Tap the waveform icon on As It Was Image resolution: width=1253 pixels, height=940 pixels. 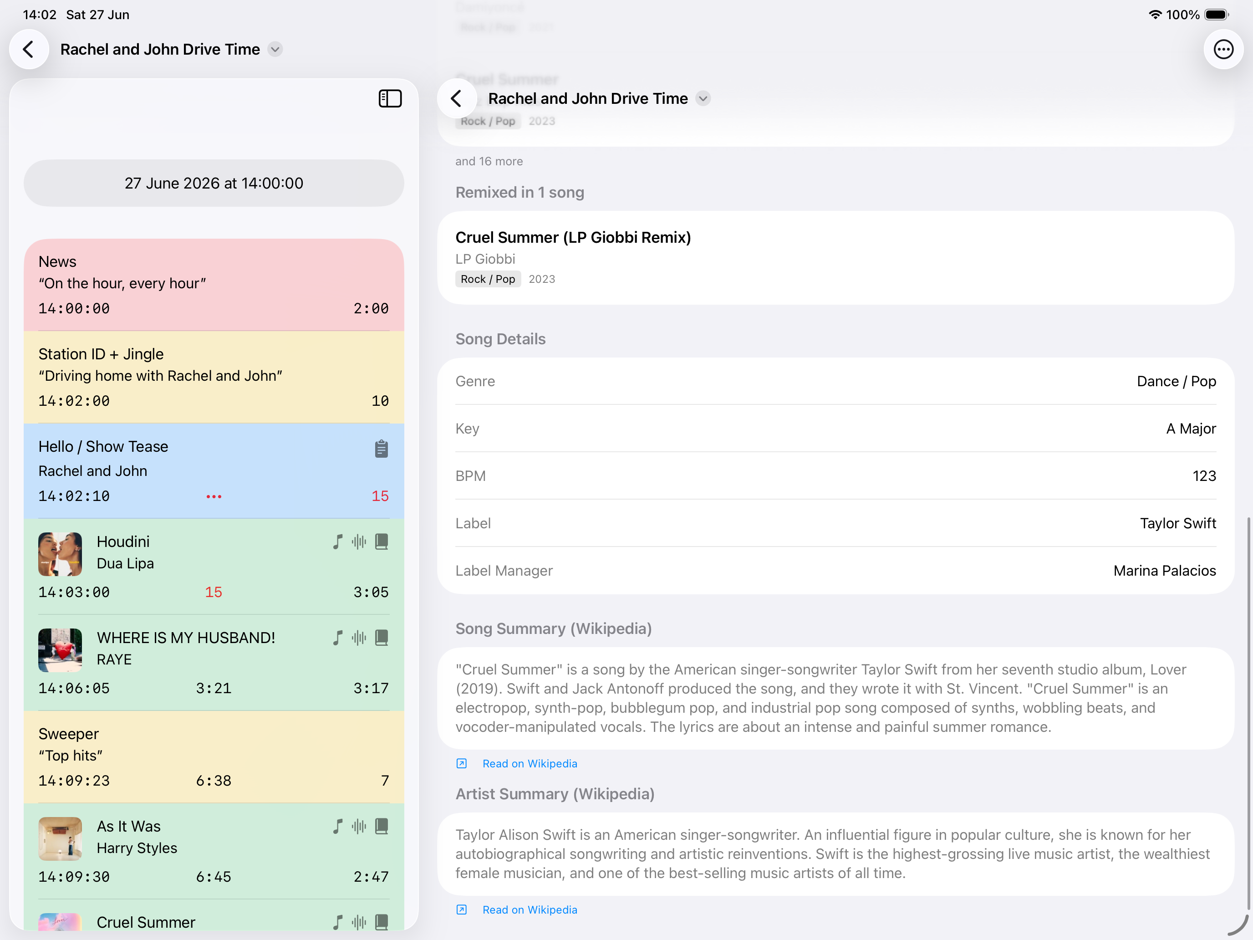point(359,826)
